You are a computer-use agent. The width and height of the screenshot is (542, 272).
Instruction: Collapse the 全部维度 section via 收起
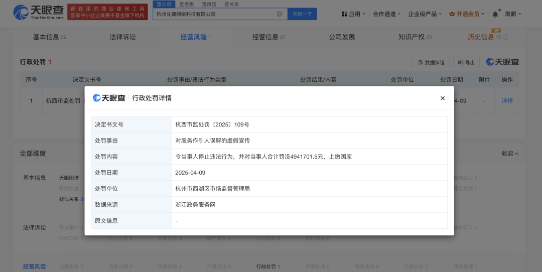(510, 153)
